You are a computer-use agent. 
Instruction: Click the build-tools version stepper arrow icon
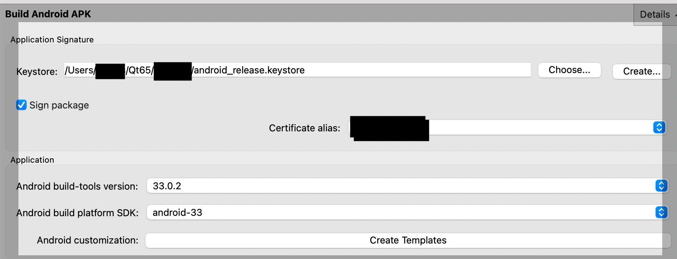661,186
